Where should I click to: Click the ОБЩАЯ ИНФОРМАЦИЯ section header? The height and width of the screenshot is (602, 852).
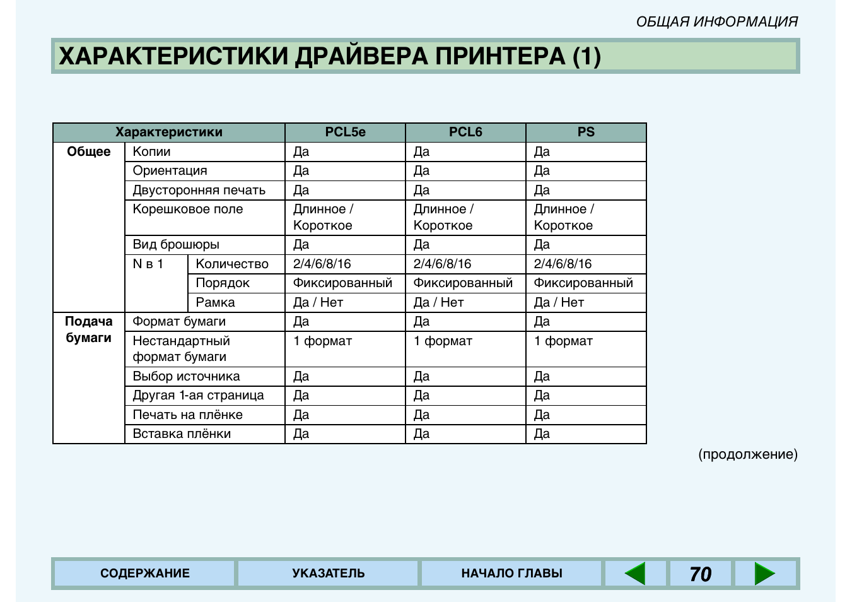(x=716, y=21)
